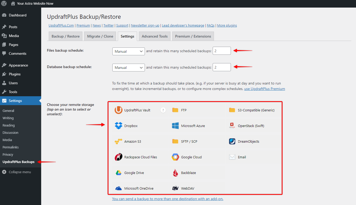This screenshot has height=205, width=356.
Task: Select the FTP folder icon
Action: [x=175, y=110]
